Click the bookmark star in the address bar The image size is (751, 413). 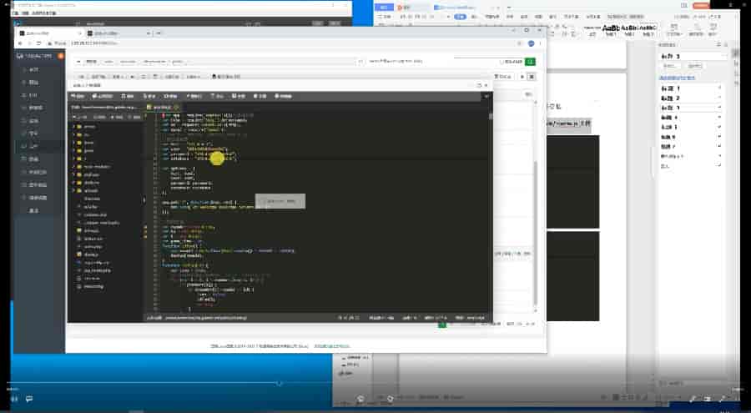[517, 43]
